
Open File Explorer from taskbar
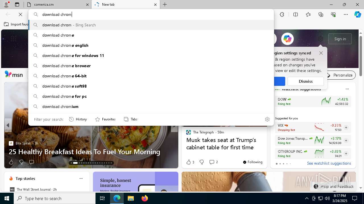coord(131,198)
